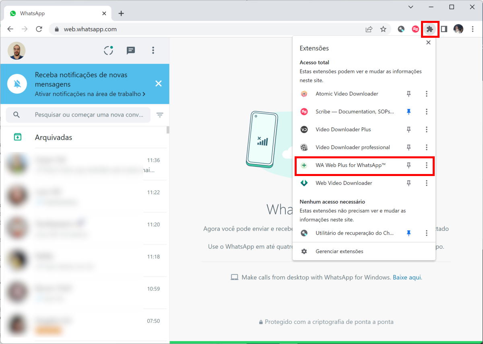Screen dimensions: 483x344
Task: Open the chat filter menu icon
Action: point(160,115)
